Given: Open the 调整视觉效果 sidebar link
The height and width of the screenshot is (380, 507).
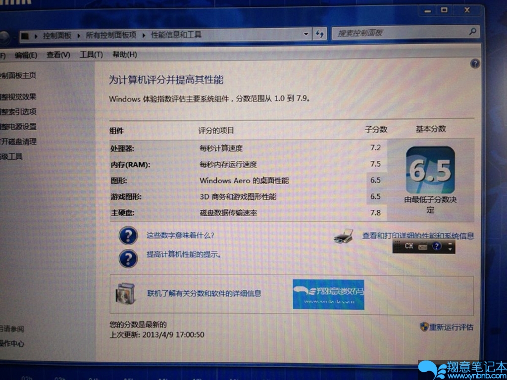Looking at the screenshot, I should click(18, 96).
